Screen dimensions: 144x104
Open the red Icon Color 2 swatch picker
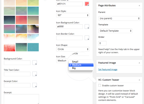coord(87,4)
